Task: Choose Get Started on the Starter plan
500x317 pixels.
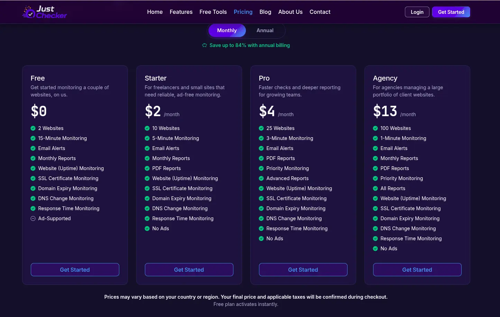Action: tap(189, 270)
